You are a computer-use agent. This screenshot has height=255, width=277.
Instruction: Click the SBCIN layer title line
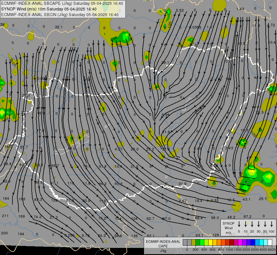(60, 15)
